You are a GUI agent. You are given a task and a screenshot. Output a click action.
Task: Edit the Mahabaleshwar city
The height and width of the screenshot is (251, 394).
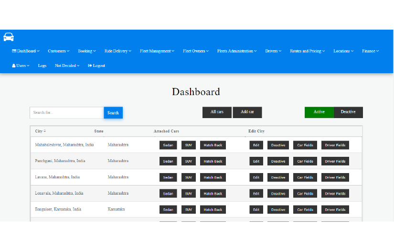(256, 145)
